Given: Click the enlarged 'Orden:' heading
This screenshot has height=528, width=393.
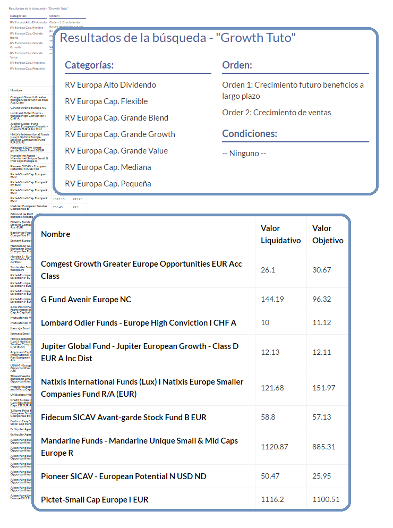Looking at the screenshot, I should (x=237, y=65).
